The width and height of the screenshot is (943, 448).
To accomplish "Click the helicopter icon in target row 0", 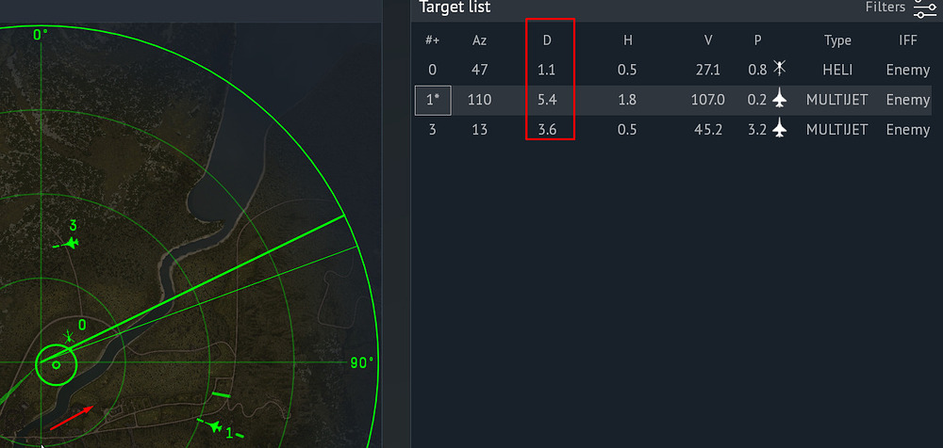I will 779,69.
